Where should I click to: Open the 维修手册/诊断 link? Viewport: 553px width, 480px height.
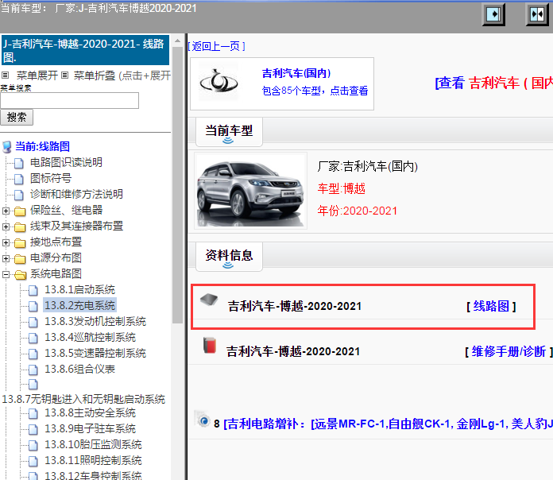tap(509, 351)
